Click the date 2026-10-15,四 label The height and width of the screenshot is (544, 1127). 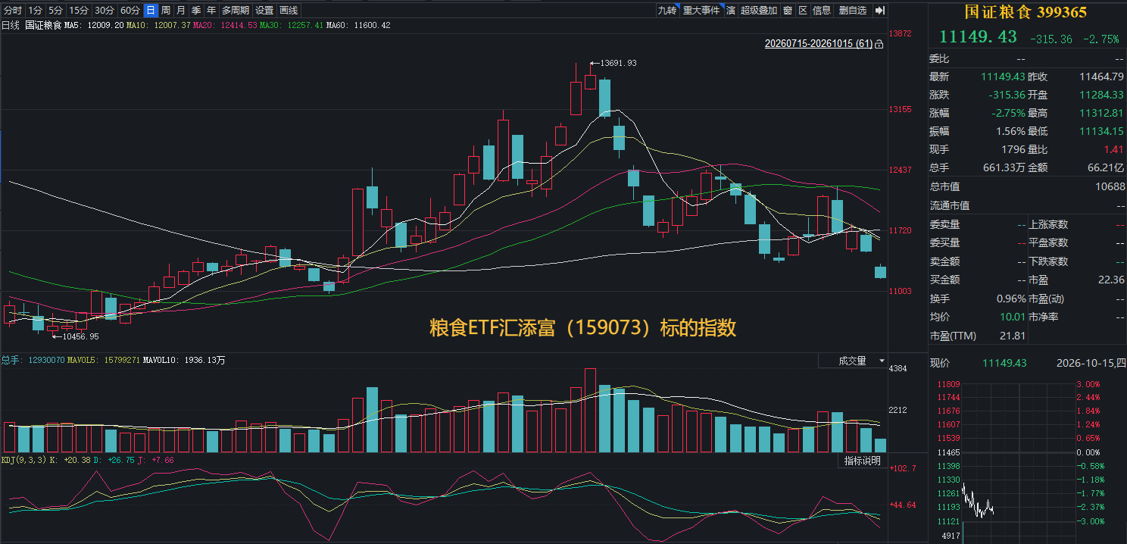tap(1091, 363)
